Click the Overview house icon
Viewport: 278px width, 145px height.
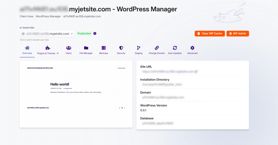(27, 48)
